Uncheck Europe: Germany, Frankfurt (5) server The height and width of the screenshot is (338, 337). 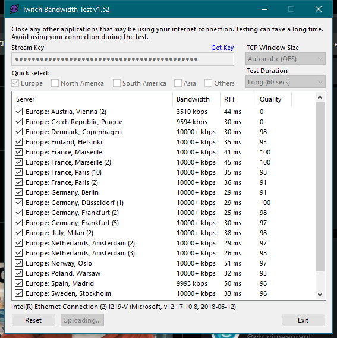[19, 223]
